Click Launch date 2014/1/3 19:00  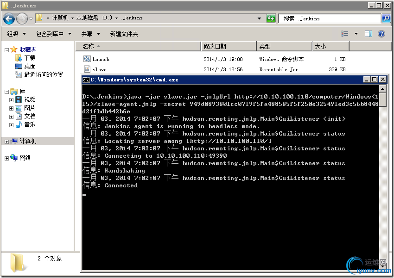223,59
